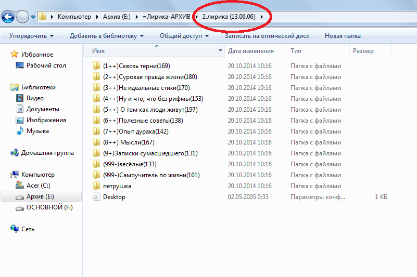Create a Новая папка
417x277 pixels.
[x=343, y=36]
